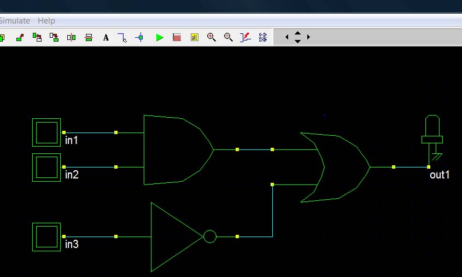
Task: Click the in1 label text
Action: click(x=72, y=141)
